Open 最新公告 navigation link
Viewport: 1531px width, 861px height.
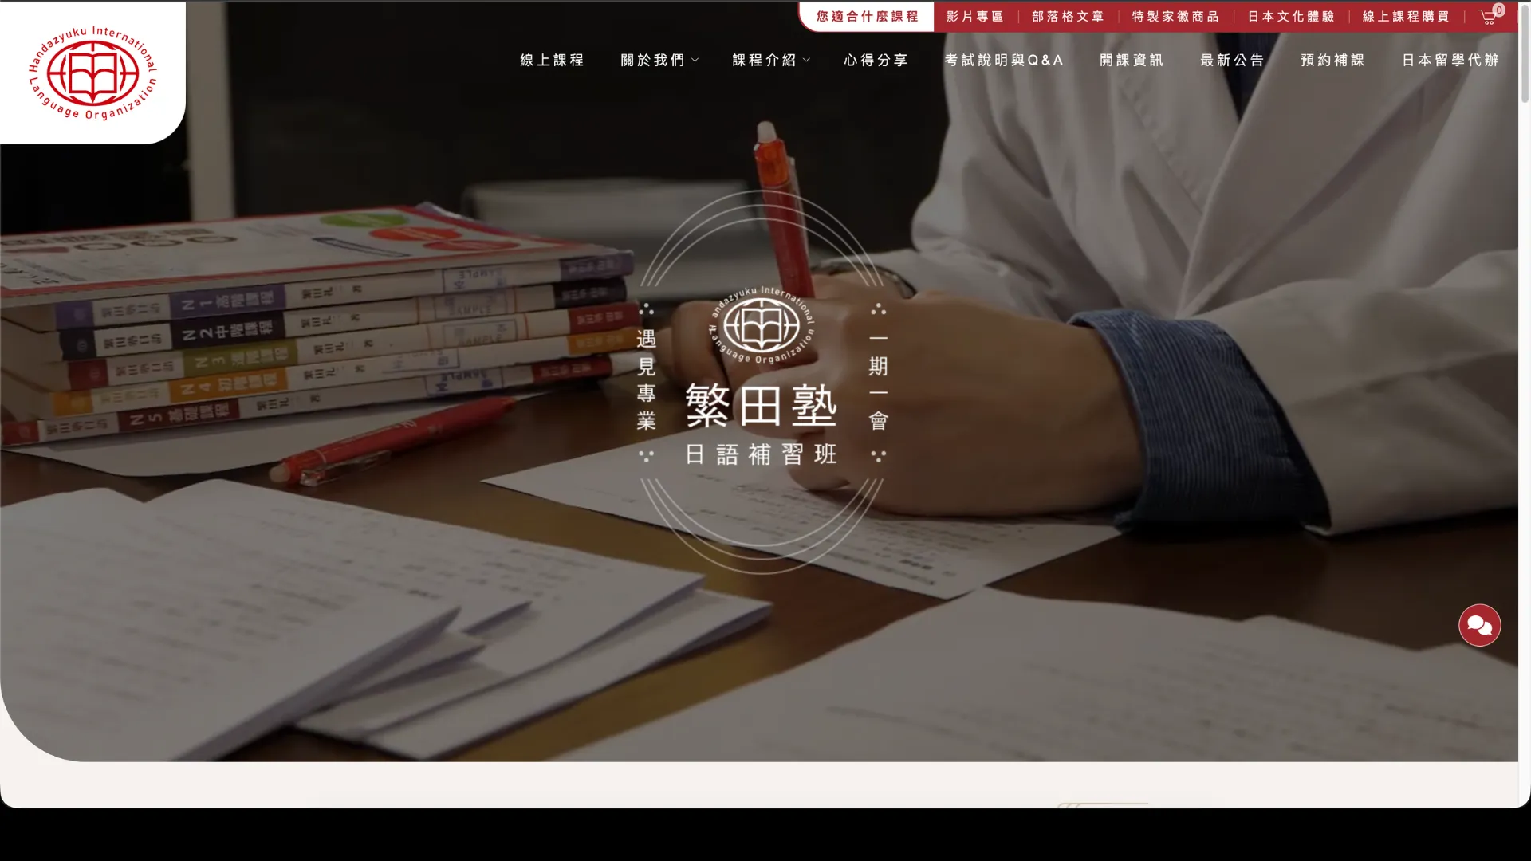pyautogui.click(x=1232, y=61)
